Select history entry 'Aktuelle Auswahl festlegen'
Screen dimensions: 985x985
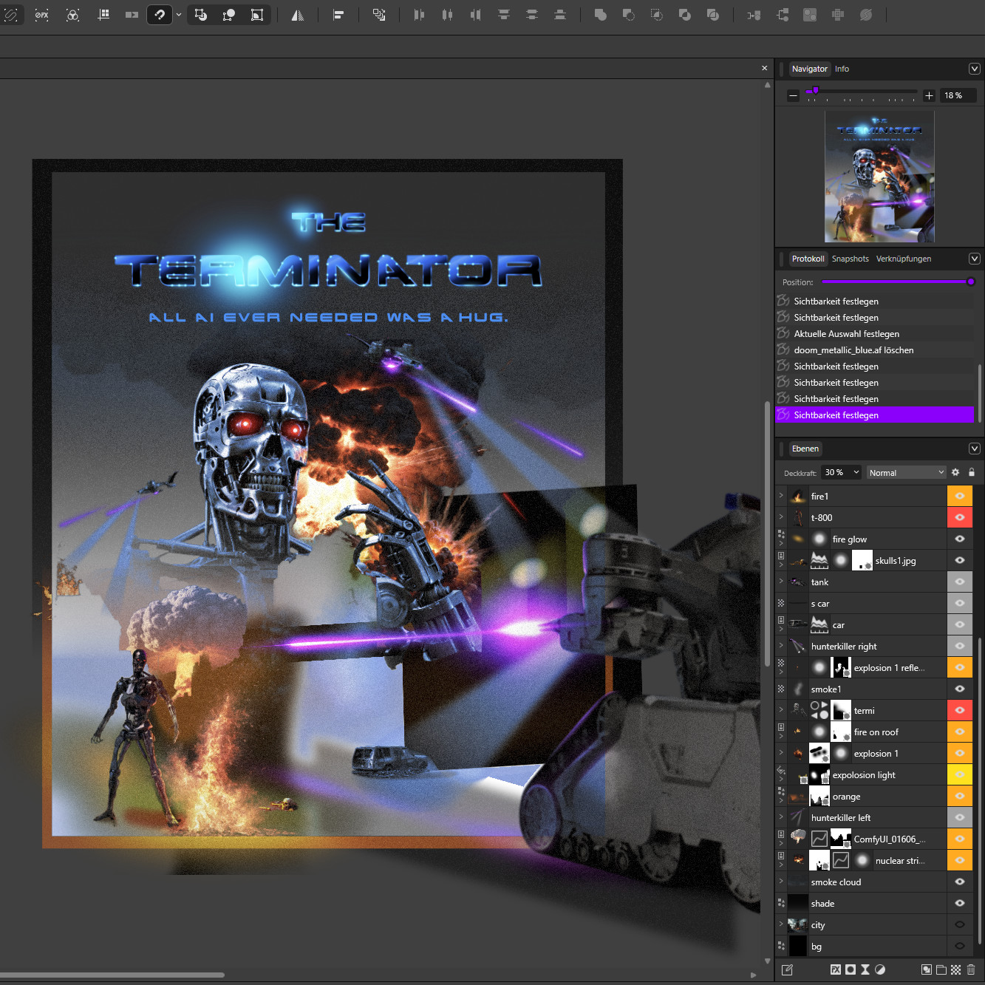(875, 334)
